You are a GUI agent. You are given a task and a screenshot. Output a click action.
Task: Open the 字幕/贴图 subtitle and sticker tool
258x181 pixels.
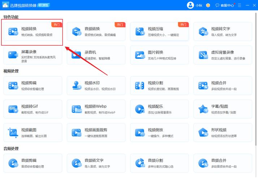[222, 109]
